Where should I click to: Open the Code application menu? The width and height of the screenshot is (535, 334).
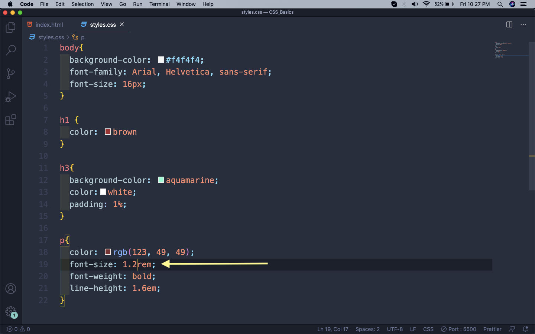click(x=27, y=4)
